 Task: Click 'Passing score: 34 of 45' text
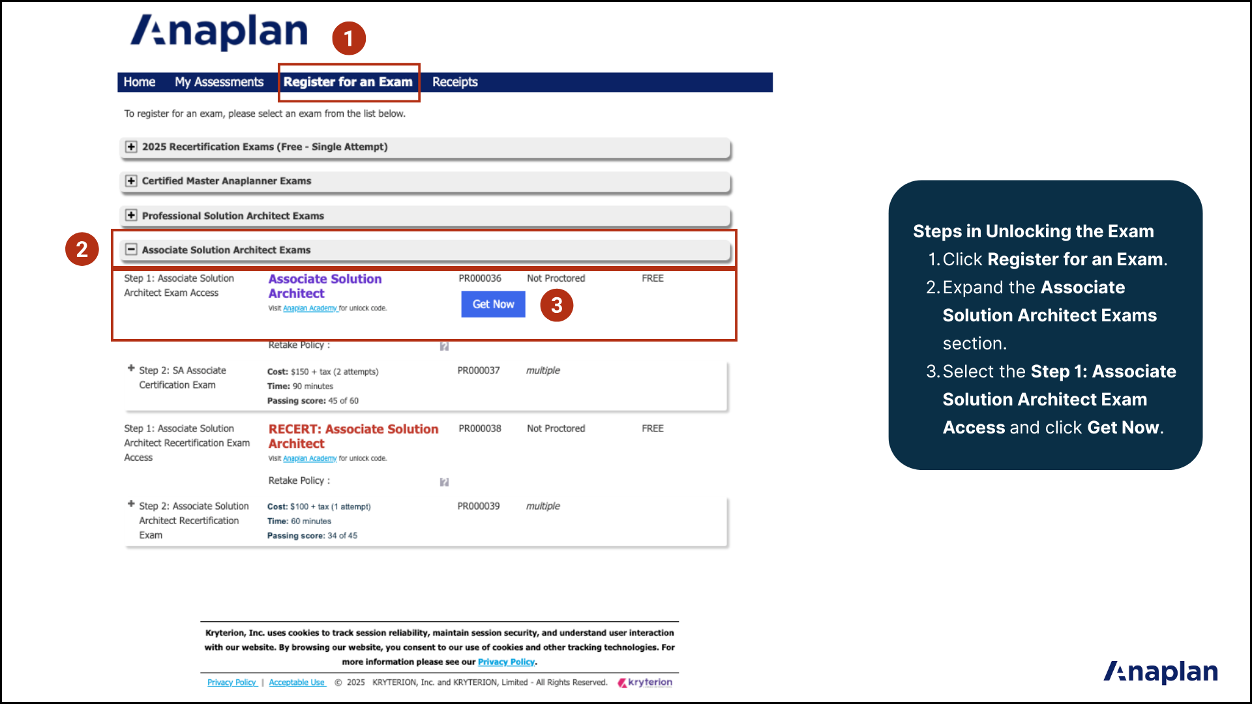(x=312, y=536)
